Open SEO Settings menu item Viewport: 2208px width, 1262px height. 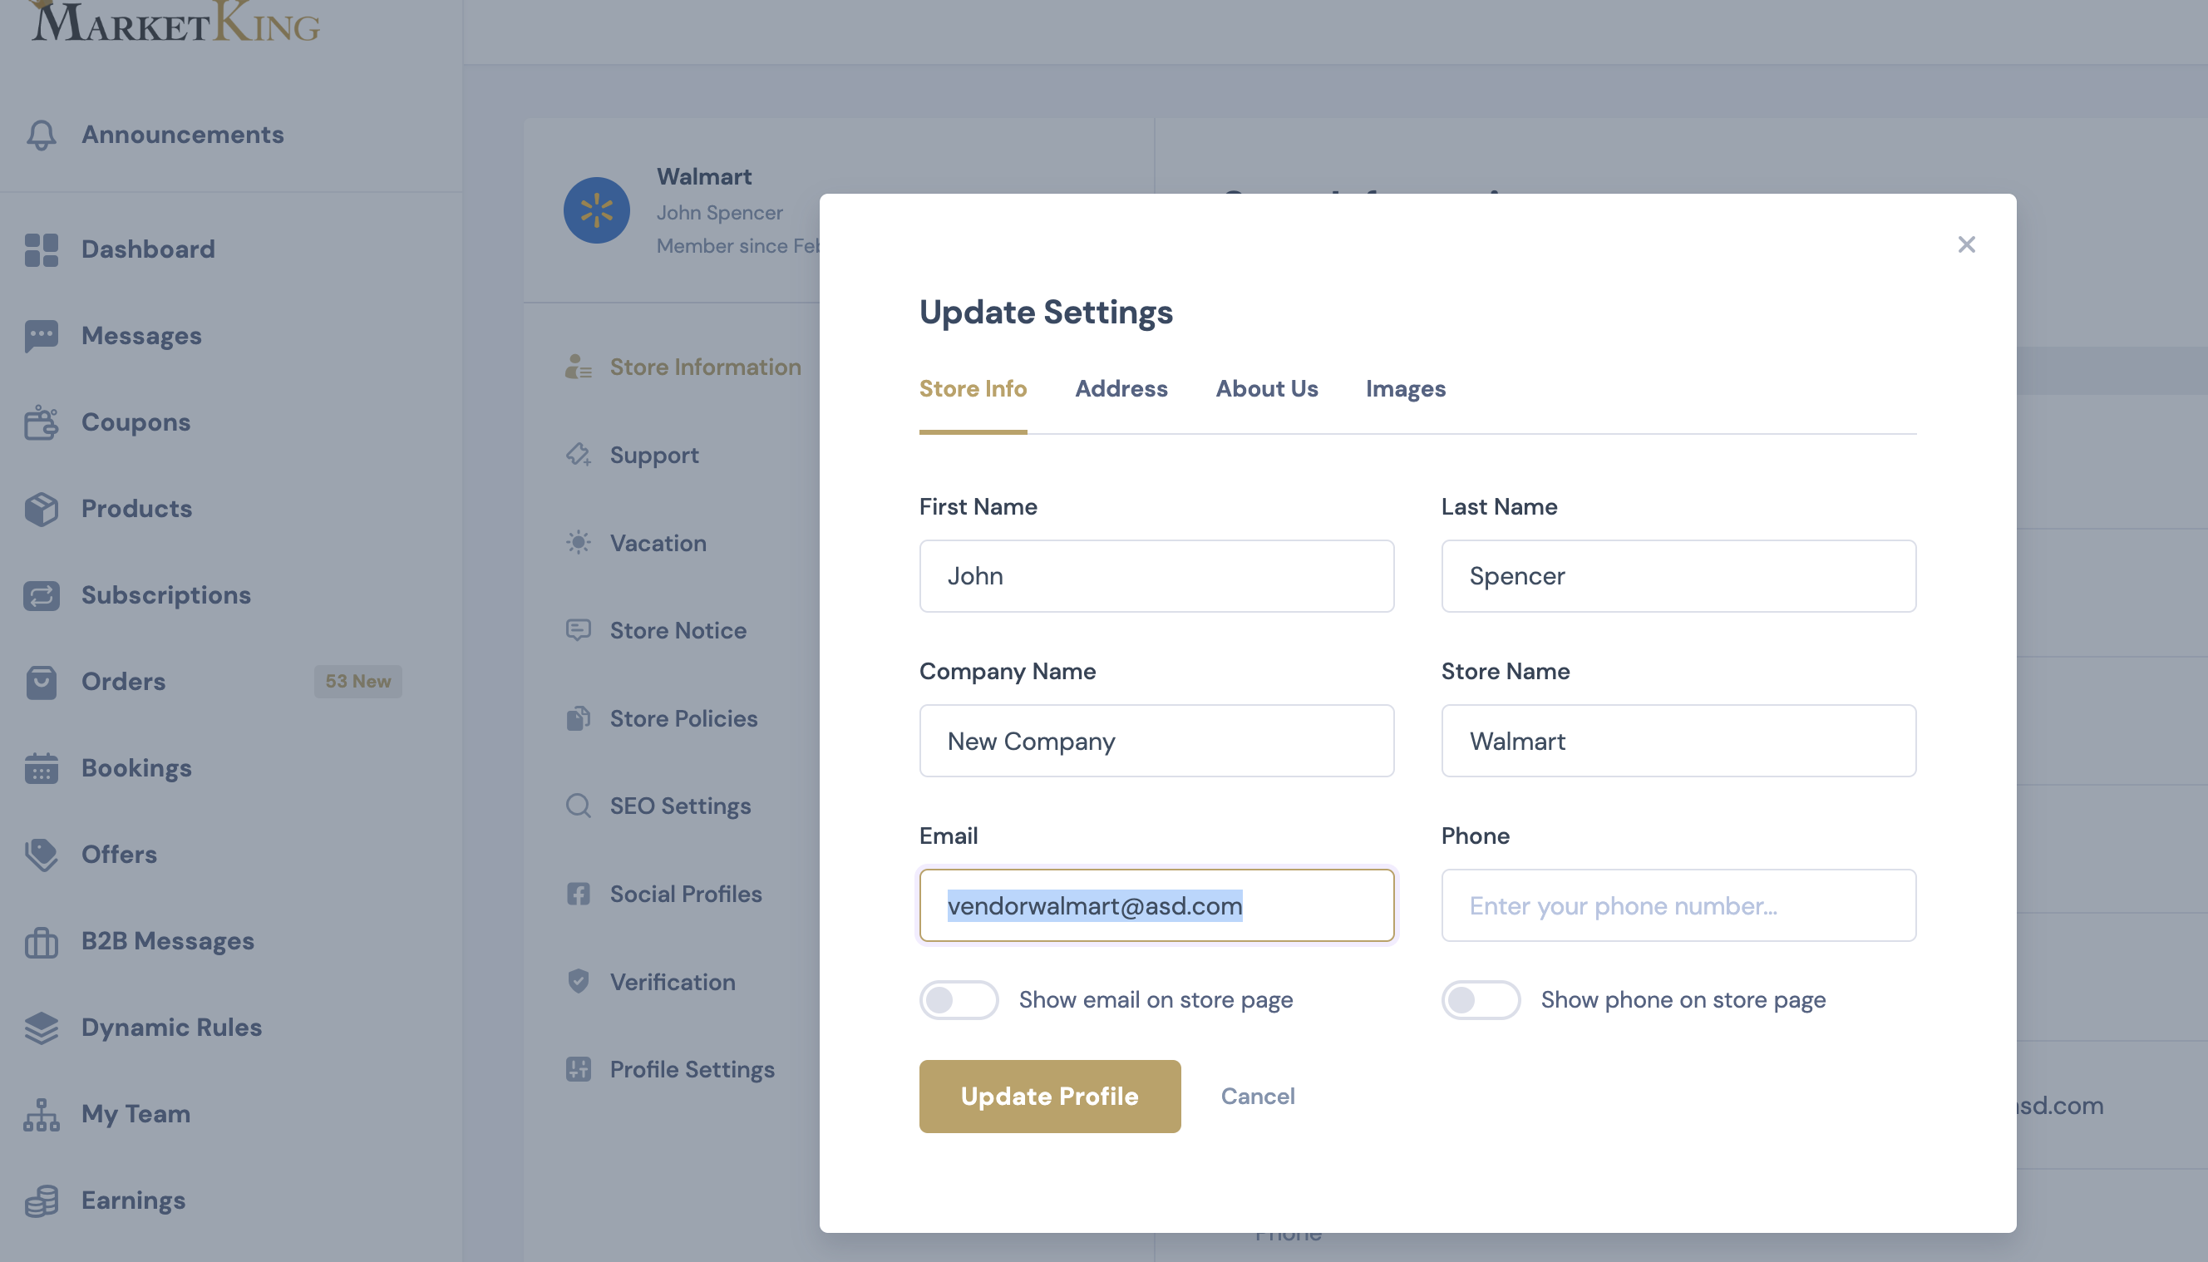point(658,806)
